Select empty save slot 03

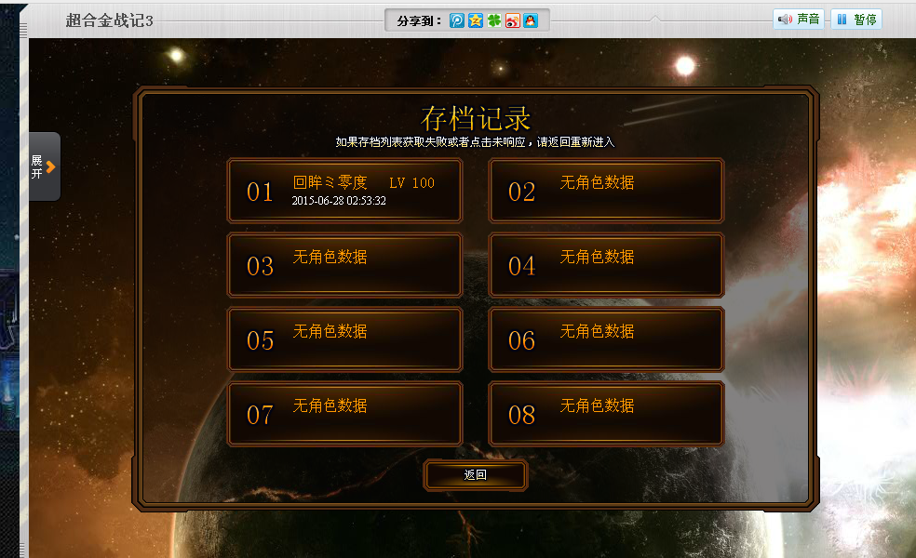(x=344, y=265)
